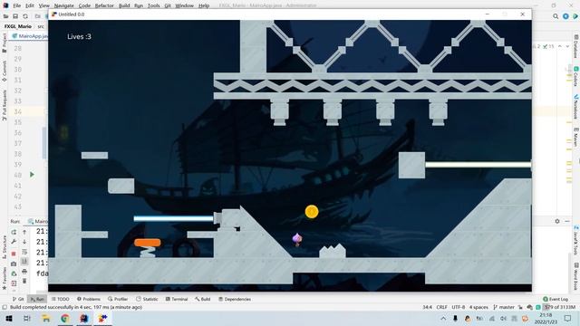Toggle scroll-to-end icon in Run console
Image resolution: width=580 pixels, height=326 pixels.
click(24, 262)
